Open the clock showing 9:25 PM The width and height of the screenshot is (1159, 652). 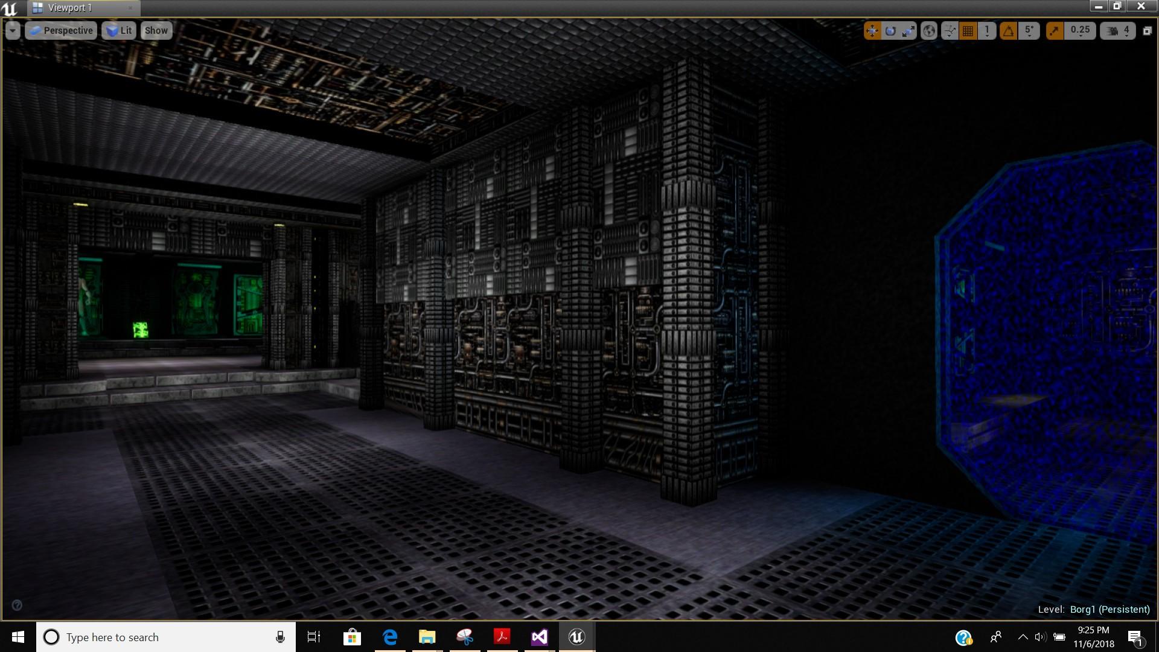1094,637
